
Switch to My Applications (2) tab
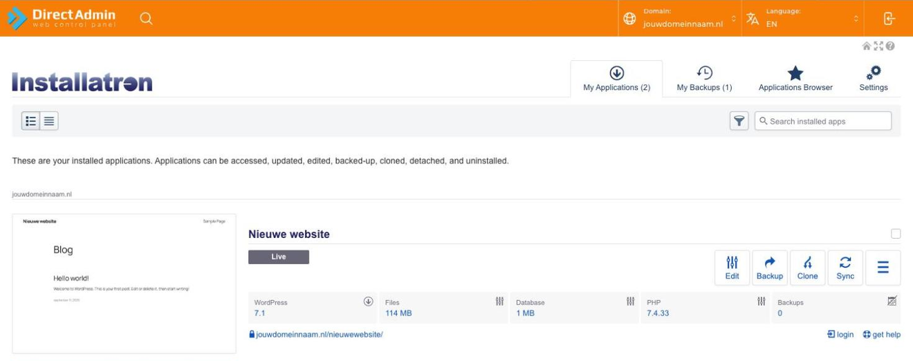616,79
